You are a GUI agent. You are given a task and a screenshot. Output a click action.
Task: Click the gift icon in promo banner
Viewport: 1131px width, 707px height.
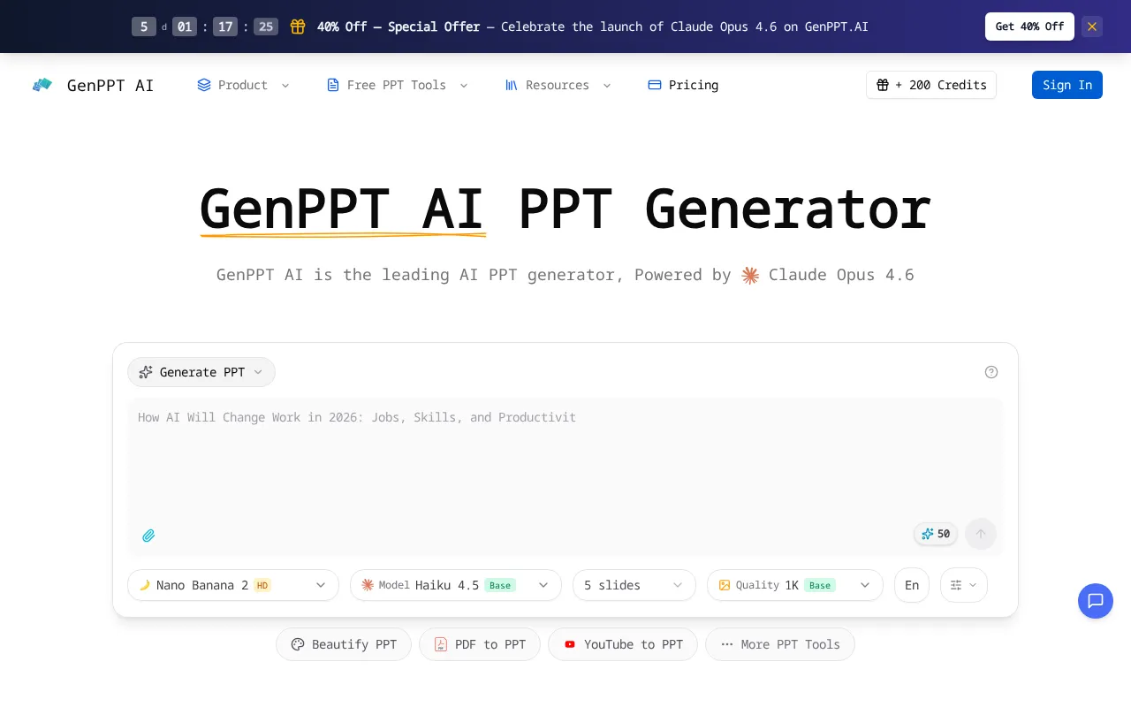[x=299, y=27]
